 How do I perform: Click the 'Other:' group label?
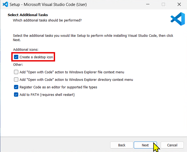pyautogui.click(x=18, y=65)
